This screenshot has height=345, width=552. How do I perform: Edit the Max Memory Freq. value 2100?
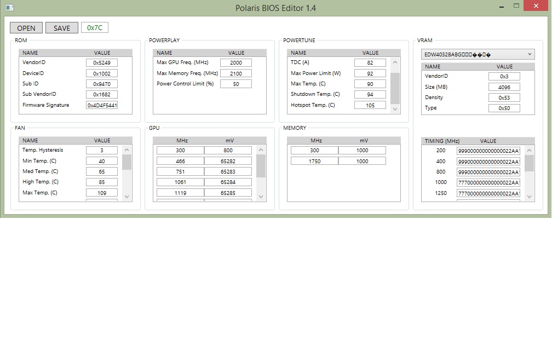(x=236, y=73)
